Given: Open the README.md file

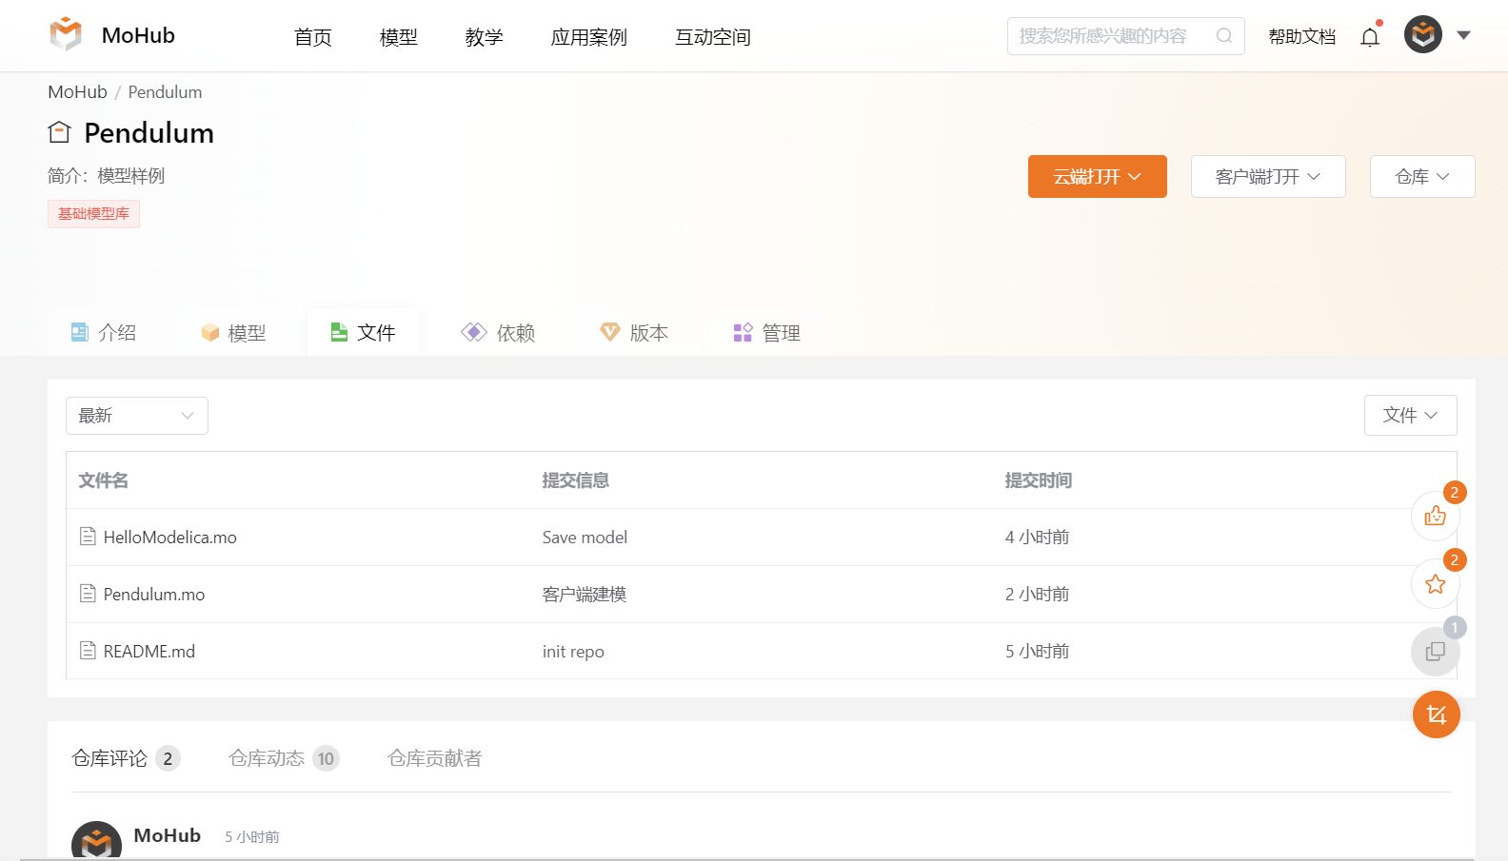Looking at the screenshot, I should point(149,652).
